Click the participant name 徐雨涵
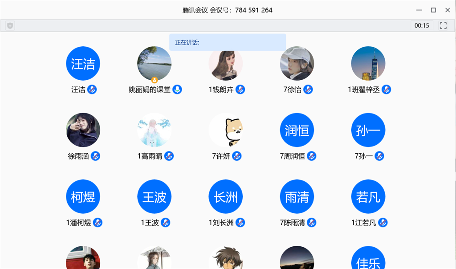Viewport: 456px width, 269px height. pyautogui.click(x=78, y=156)
